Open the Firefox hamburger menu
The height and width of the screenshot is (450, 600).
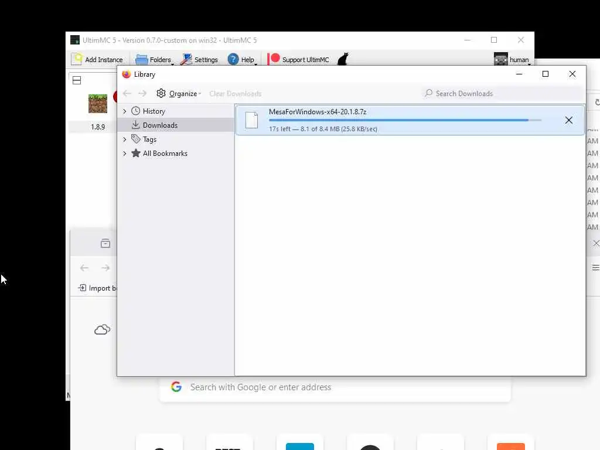[595, 267]
